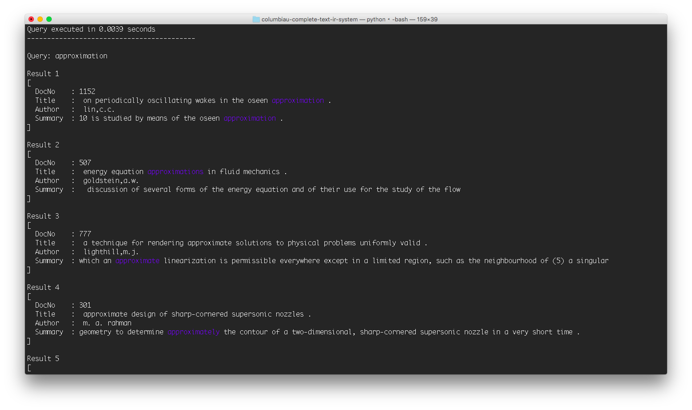The height and width of the screenshot is (410, 692).
Task: Click the red close traffic light
Action: coord(31,19)
